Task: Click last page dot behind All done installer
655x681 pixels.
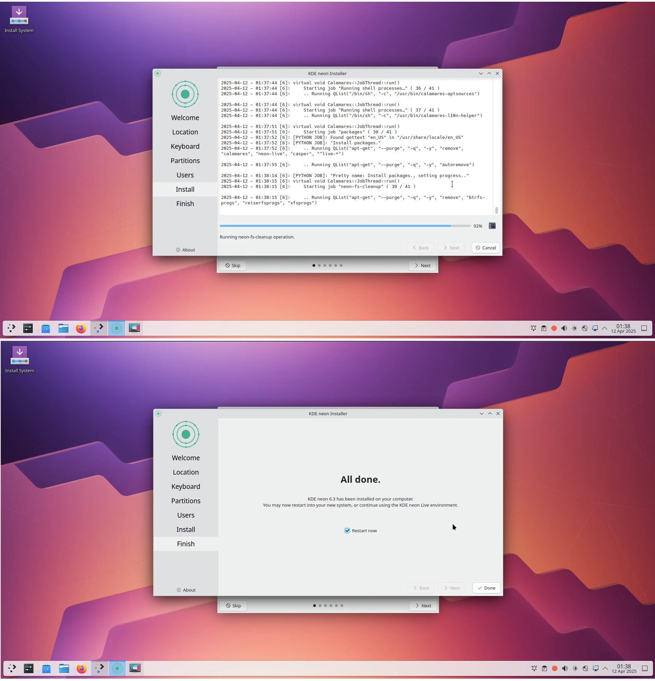Action: click(341, 606)
